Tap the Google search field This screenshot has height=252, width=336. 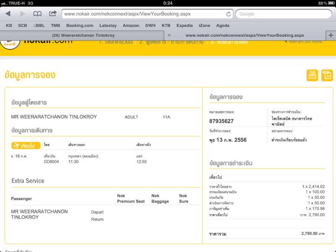[x=284, y=14]
